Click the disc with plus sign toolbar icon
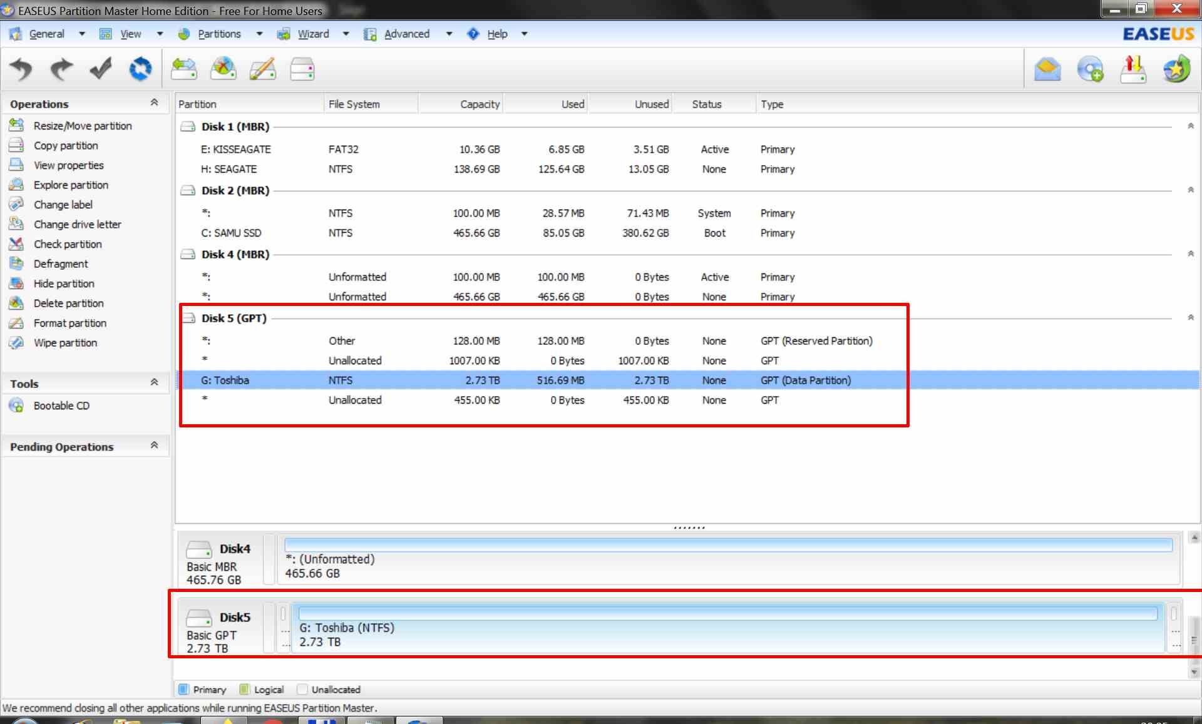Viewport: 1202px width, 724px height. click(x=1090, y=69)
